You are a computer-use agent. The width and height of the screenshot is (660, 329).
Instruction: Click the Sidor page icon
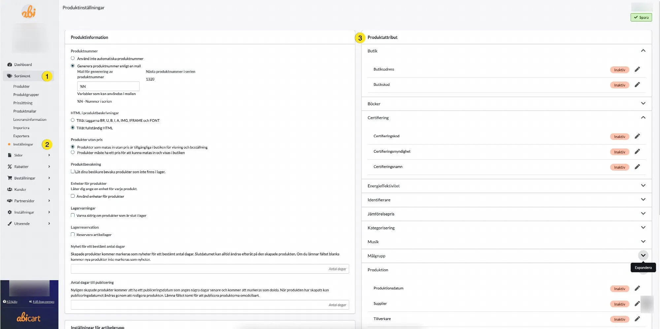point(10,155)
